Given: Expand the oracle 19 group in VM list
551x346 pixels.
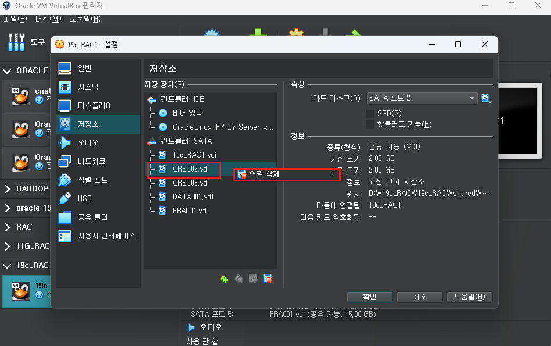Looking at the screenshot, I should pyautogui.click(x=7, y=208).
